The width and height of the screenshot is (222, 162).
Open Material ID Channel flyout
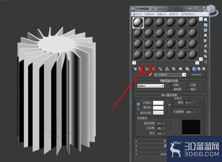pos(181,69)
